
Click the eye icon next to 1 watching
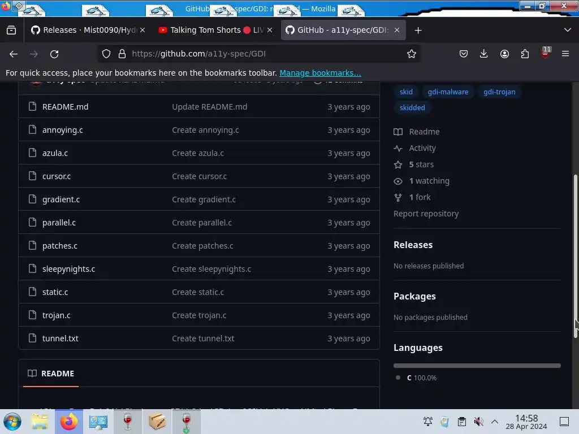(x=398, y=181)
